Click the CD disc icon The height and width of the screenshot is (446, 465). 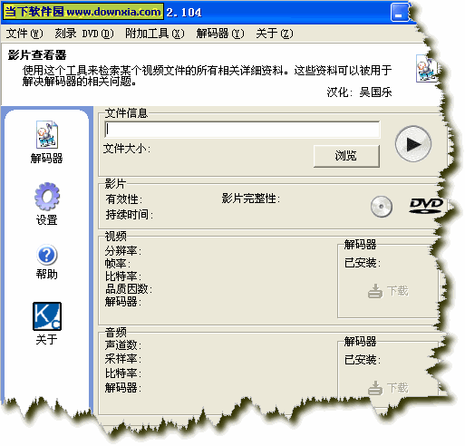click(382, 207)
